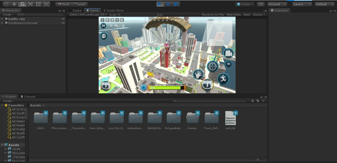Expand DontDestroyOnLoad in Hierarchy
This screenshot has height=163, width=337.
click(x=2, y=23)
